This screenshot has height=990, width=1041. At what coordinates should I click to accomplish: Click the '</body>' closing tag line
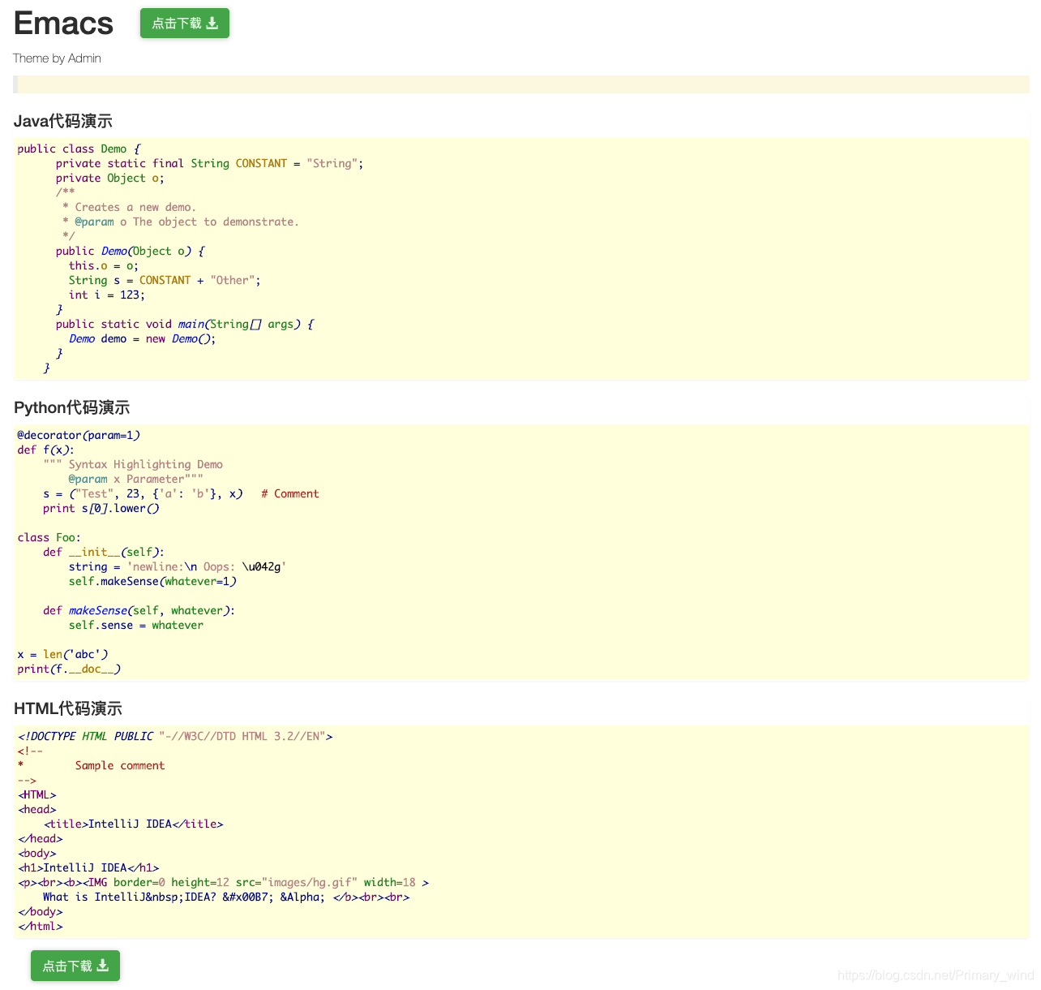(41, 912)
